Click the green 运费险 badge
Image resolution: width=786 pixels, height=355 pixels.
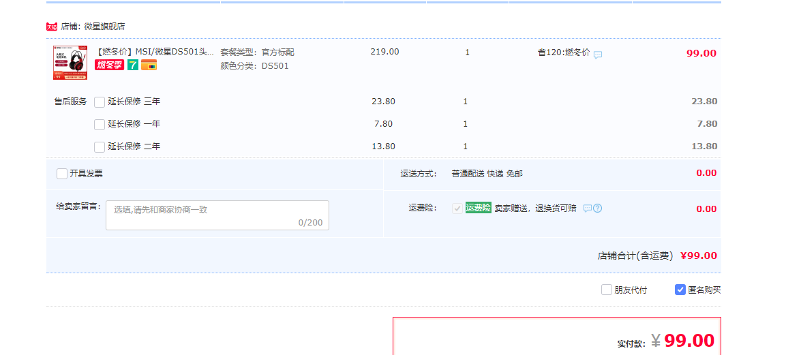click(x=479, y=208)
